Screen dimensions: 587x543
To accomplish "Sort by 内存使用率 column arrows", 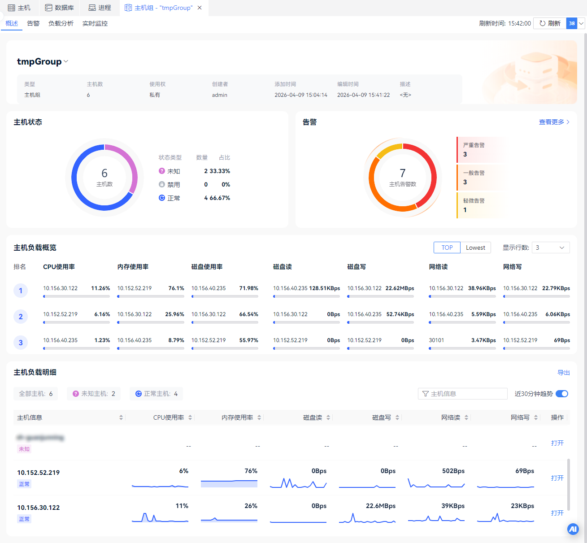I will click(x=259, y=417).
